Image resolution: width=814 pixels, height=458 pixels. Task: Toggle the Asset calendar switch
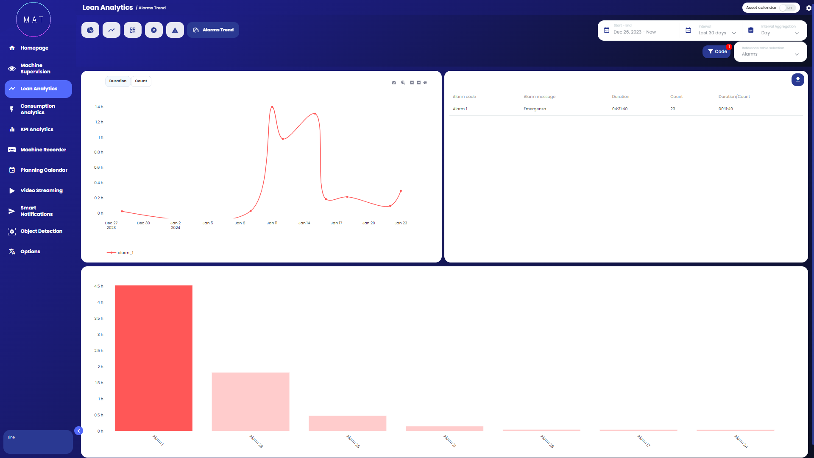pyautogui.click(x=787, y=8)
